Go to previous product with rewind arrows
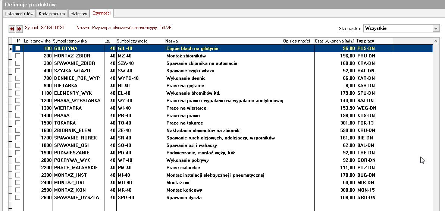This screenshot has height=211, width=445. [12, 29]
